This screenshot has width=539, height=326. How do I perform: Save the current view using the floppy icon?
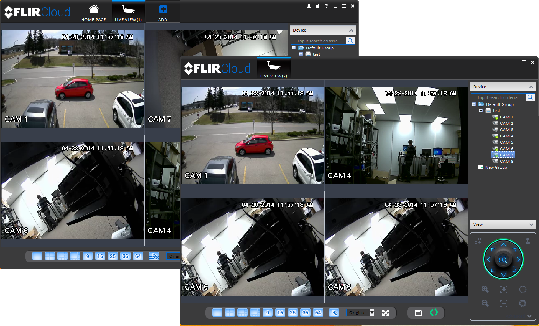418,313
